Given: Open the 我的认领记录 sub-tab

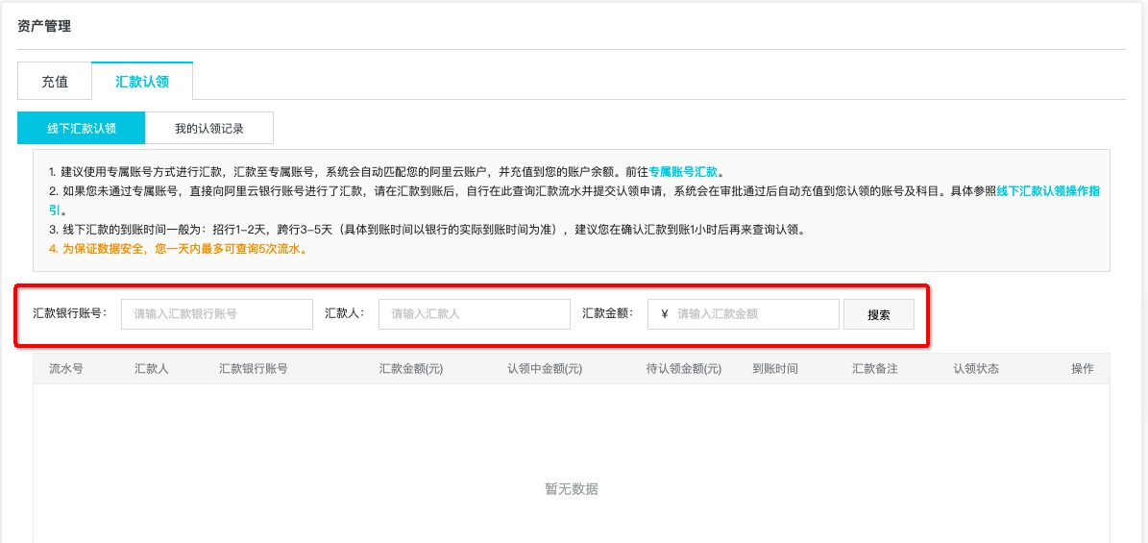Looking at the screenshot, I should click(209, 128).
